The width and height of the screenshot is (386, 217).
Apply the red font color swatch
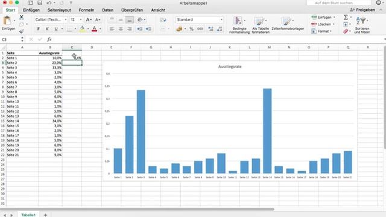pos(94,29)
